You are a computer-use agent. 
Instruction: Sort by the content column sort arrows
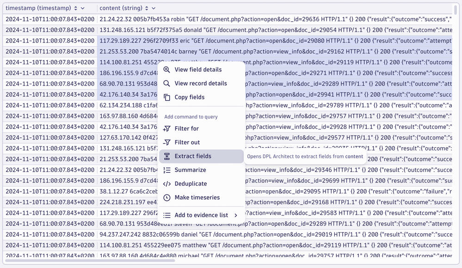coord(147,8)
